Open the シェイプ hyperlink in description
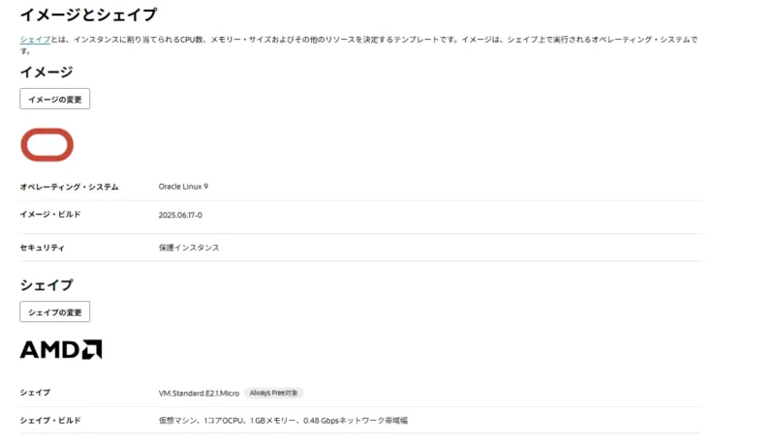The height and width of the screenshot is (441, 775). pyautogui.click(x=35, y=40)
